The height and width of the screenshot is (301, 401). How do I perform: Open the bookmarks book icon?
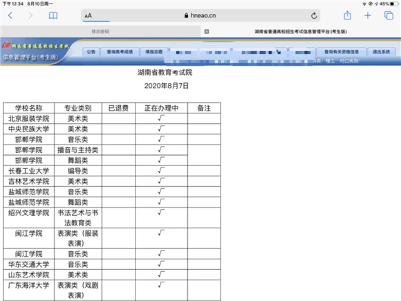coord(53,16)
